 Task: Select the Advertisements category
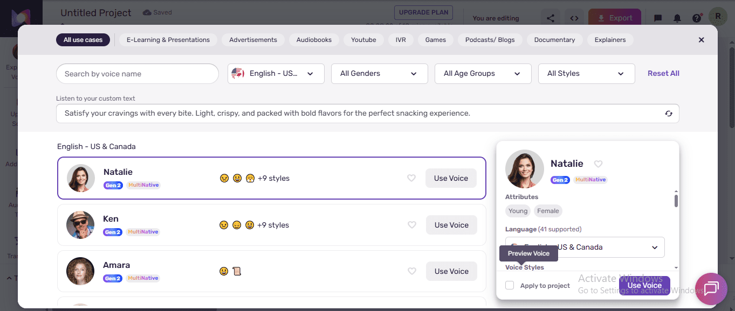tap(253, 40)
